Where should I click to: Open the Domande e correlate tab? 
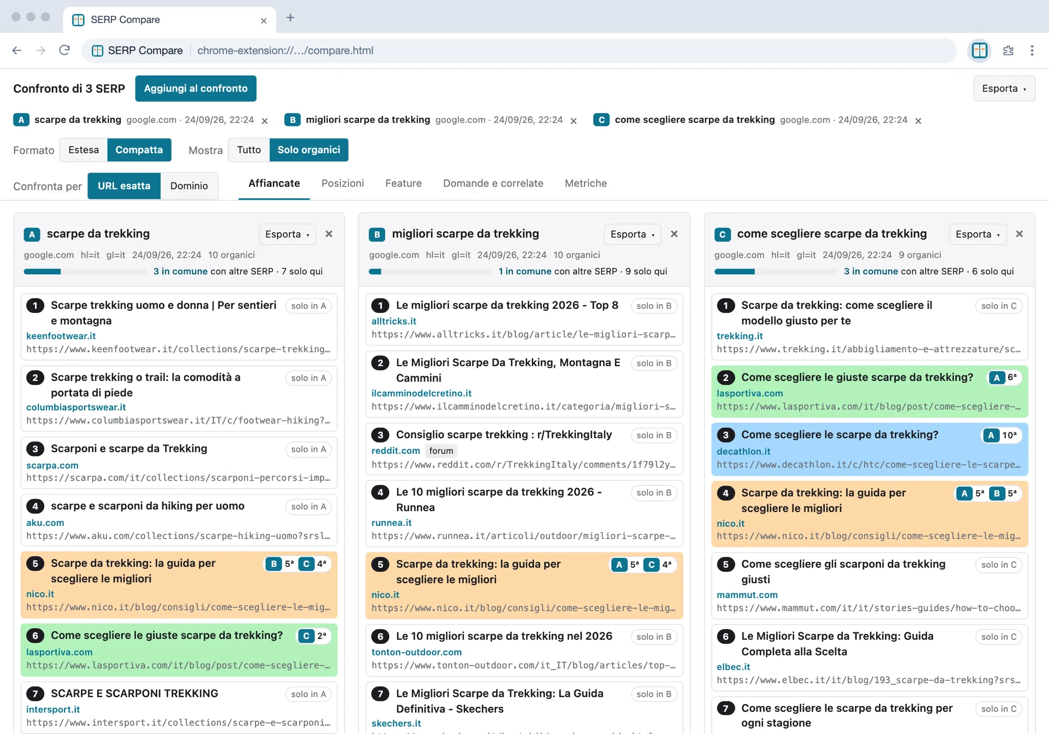point(493,183)
